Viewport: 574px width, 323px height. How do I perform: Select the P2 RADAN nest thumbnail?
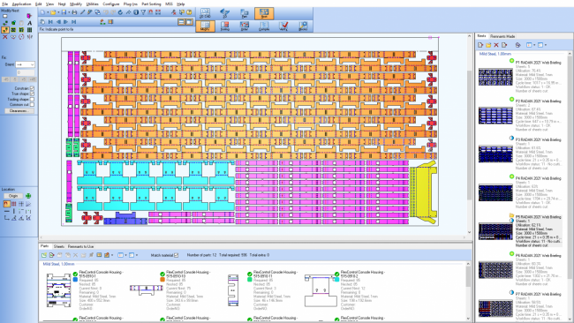click(x=495, y=116)
